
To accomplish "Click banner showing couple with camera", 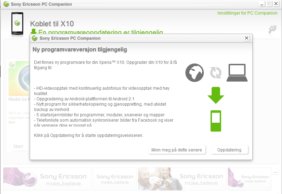I will pos(182,179).
